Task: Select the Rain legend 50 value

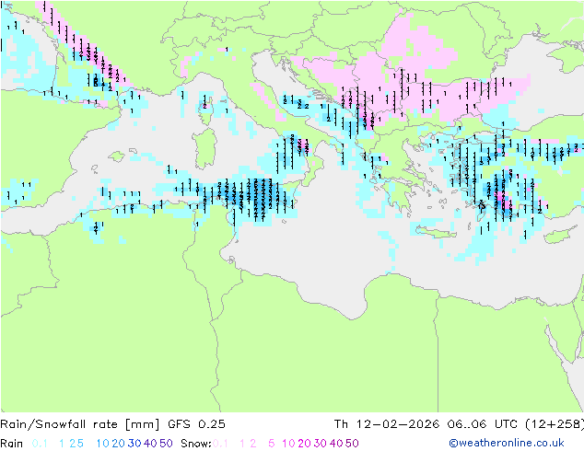Action: [166, 444]
